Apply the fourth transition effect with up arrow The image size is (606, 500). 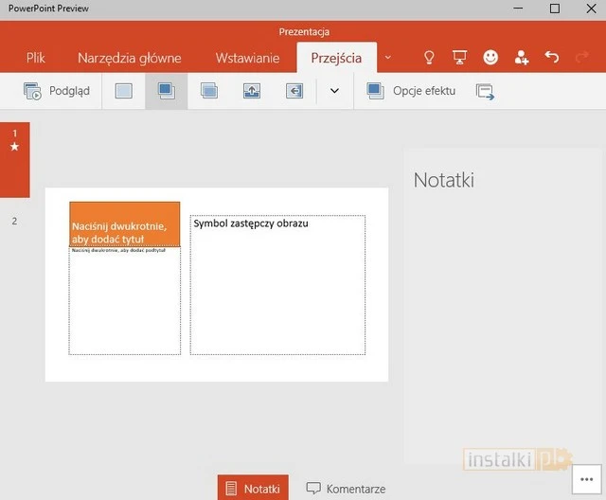point(252,92)
